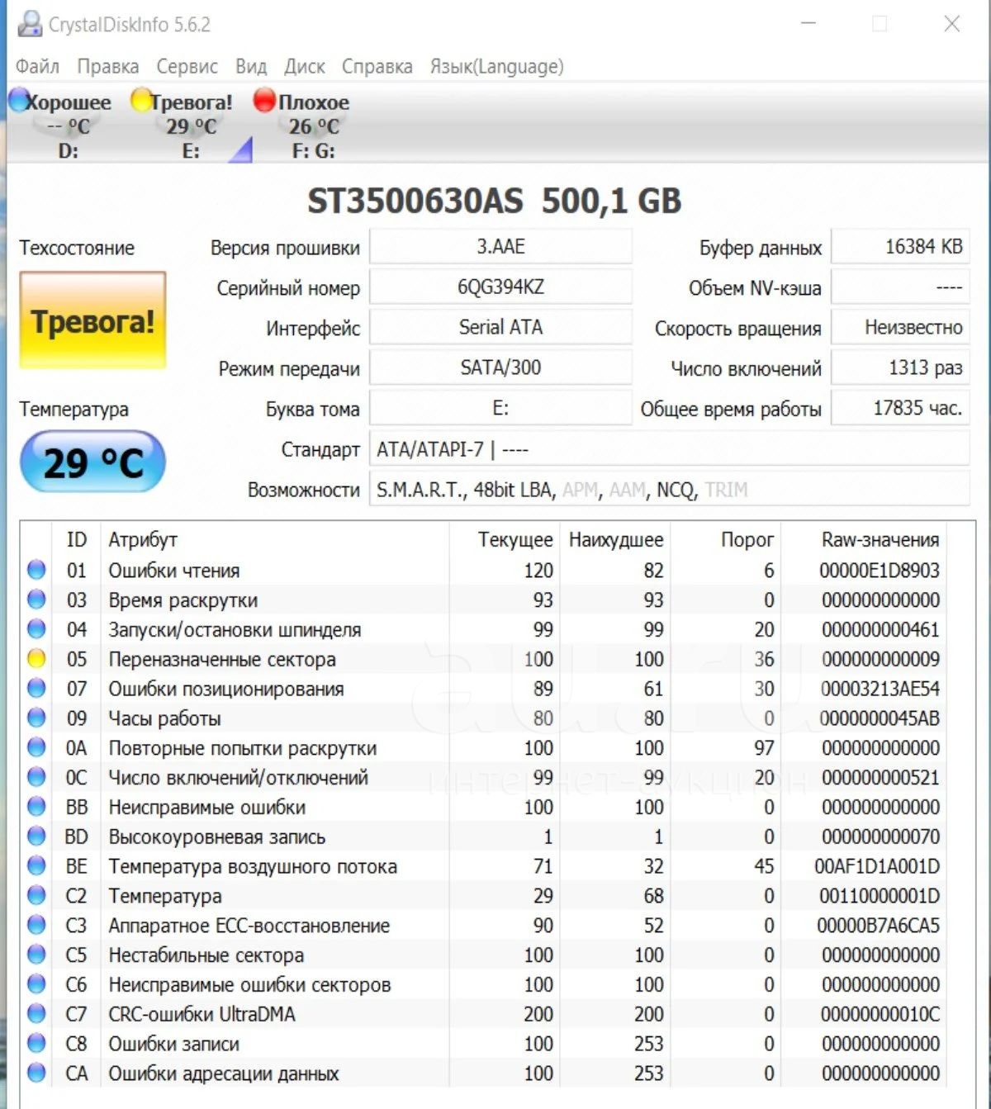This screenshot has width=991, height=1109.
Task: Click the status dot for Часы работы
Action: (36, 718)
